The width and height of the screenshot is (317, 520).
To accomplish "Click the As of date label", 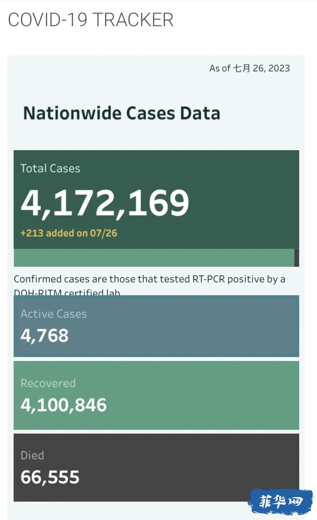I will tap(250, 68).
